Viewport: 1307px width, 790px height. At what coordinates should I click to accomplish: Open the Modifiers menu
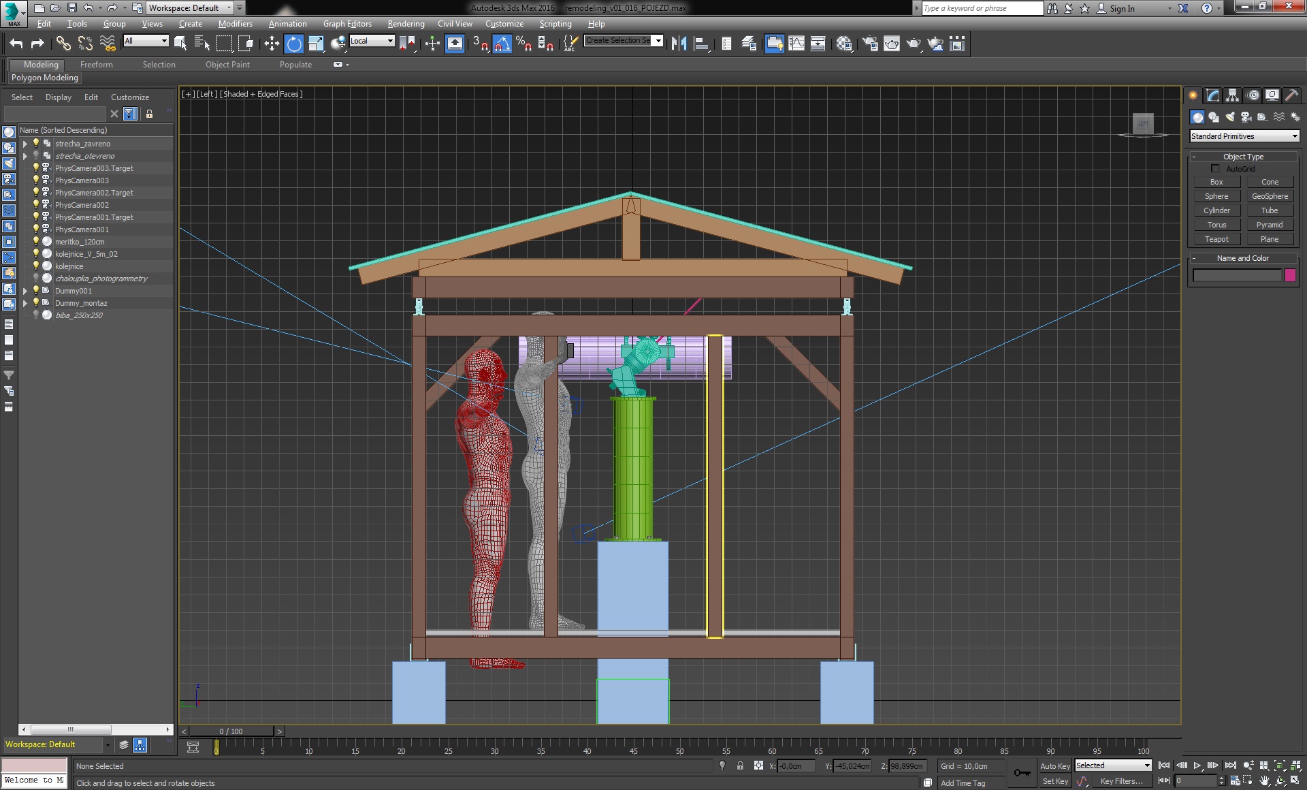click(x=236, y=24)
